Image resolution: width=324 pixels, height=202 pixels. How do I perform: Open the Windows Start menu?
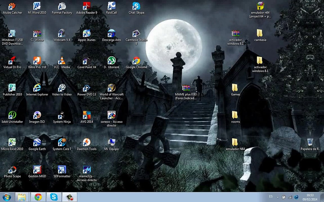pyautogui.click(x=6, y=197)
